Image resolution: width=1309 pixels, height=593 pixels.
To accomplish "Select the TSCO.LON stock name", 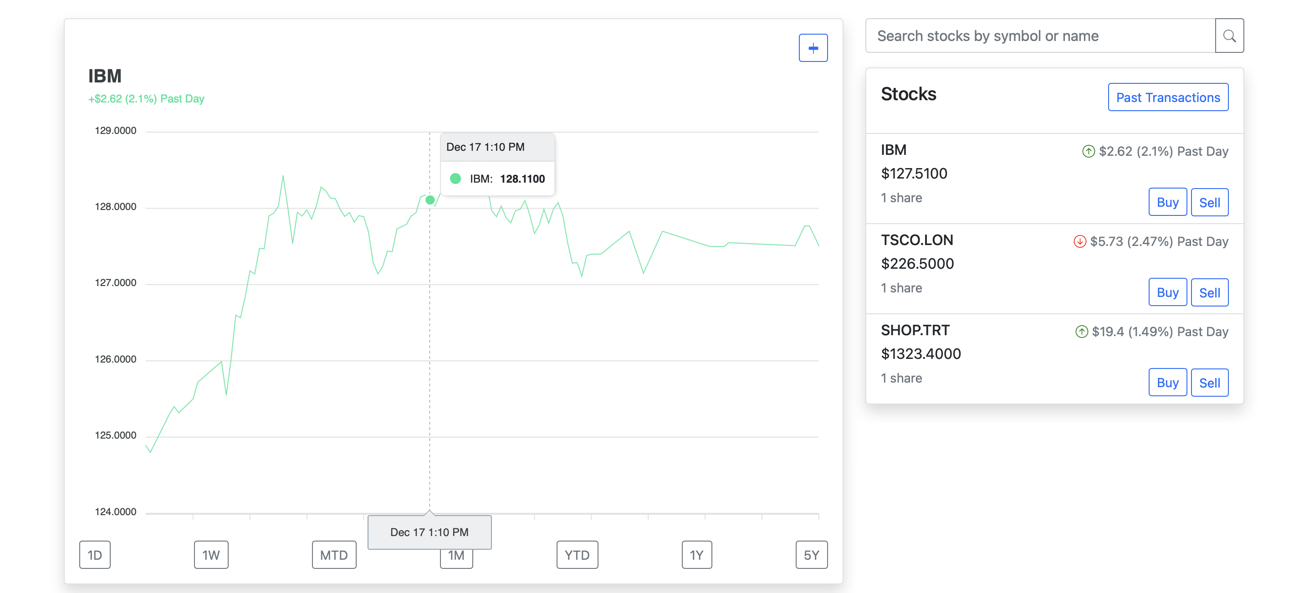I will (917, 240).
